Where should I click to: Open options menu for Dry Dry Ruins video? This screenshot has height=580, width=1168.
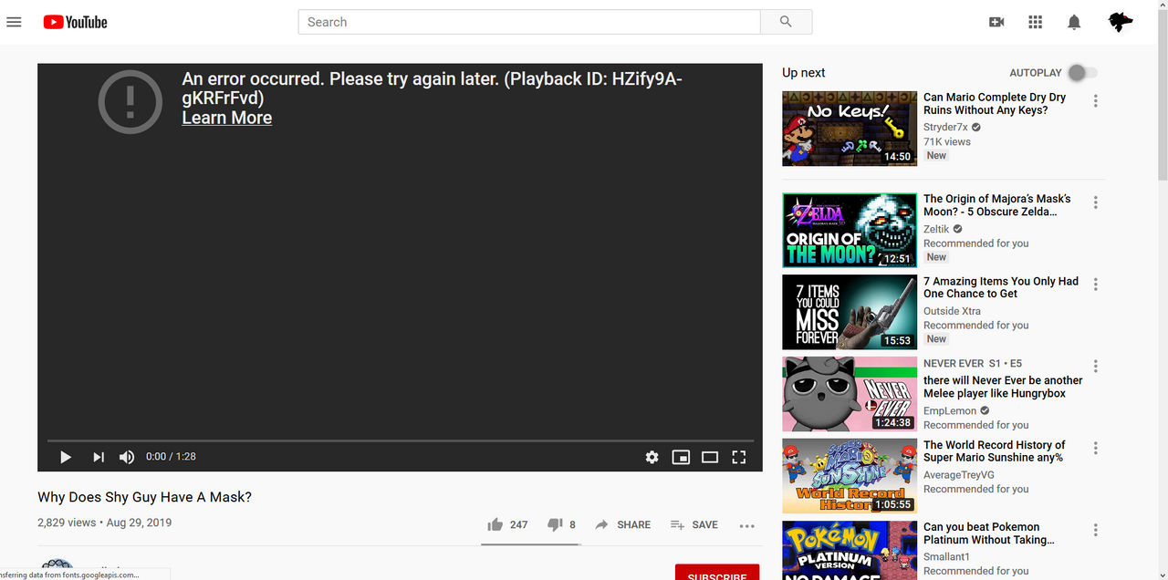click(x=1096, y=101)
